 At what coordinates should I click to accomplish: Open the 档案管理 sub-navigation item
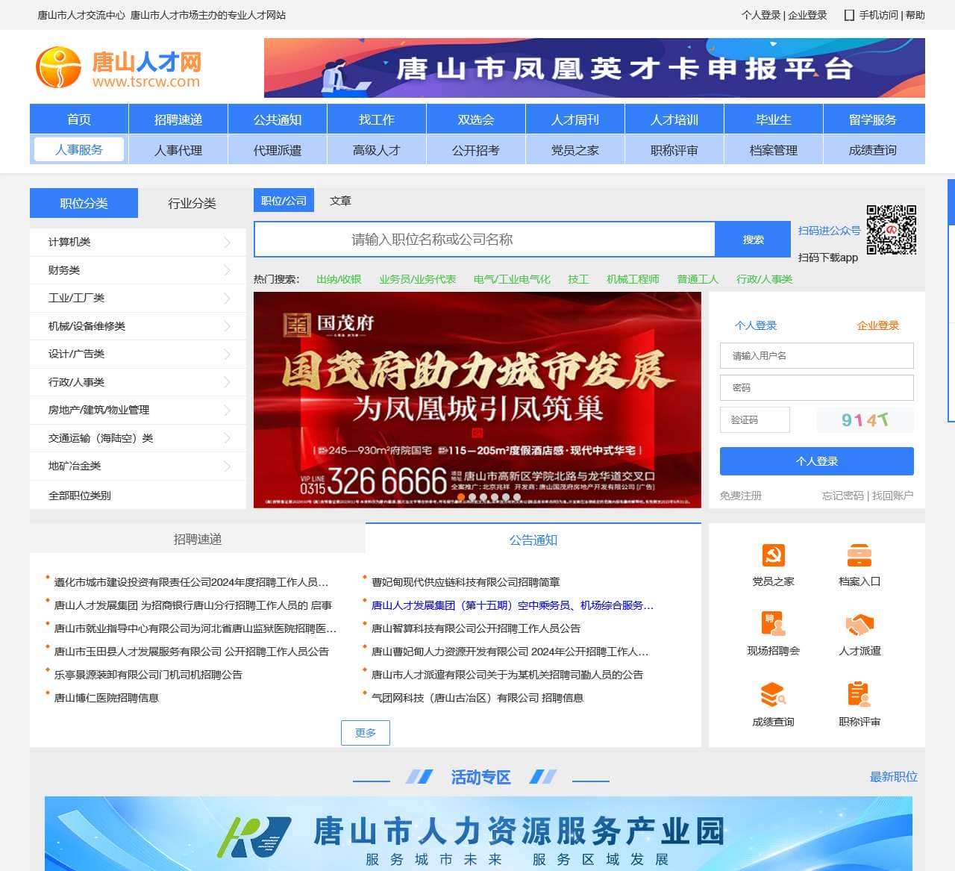(x=774, y=150)
